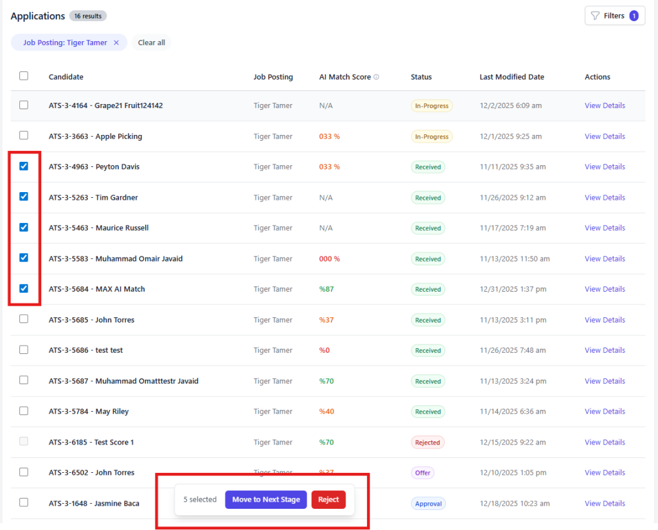This screenshot has width=658, height=530.
Task: Click the Move to Next Stage button
Action: click(x=266, y=499)
